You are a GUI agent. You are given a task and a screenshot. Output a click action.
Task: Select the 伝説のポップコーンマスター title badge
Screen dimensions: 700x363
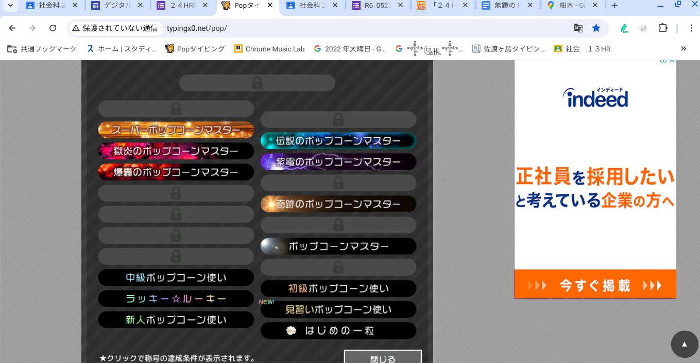coord(338,141)
